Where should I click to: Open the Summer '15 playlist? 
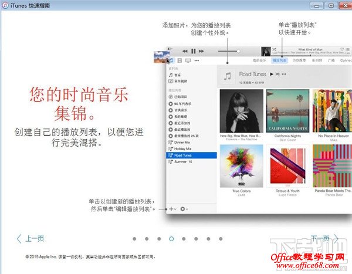pyautogui.click(x=180, y=162)
